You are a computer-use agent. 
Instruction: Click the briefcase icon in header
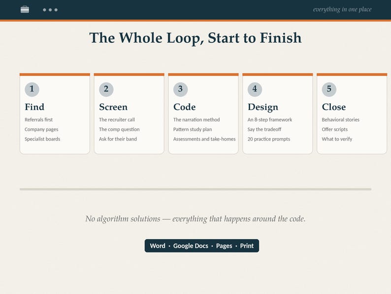pos(25,9)
